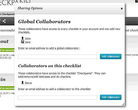This screenshot has height=110, width=138.
Task: Click the Collaborators on this checklist heading
Action: click(x=50, y=66)
